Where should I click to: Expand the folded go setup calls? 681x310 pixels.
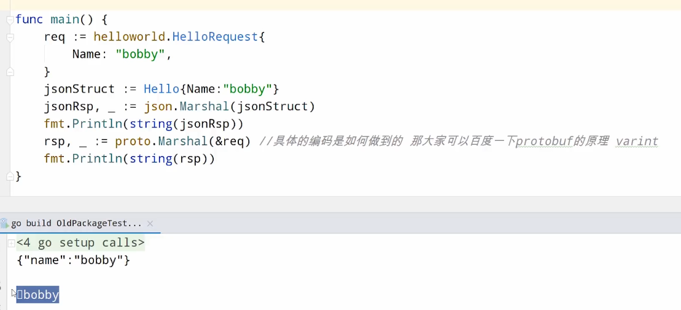(11, 243)
